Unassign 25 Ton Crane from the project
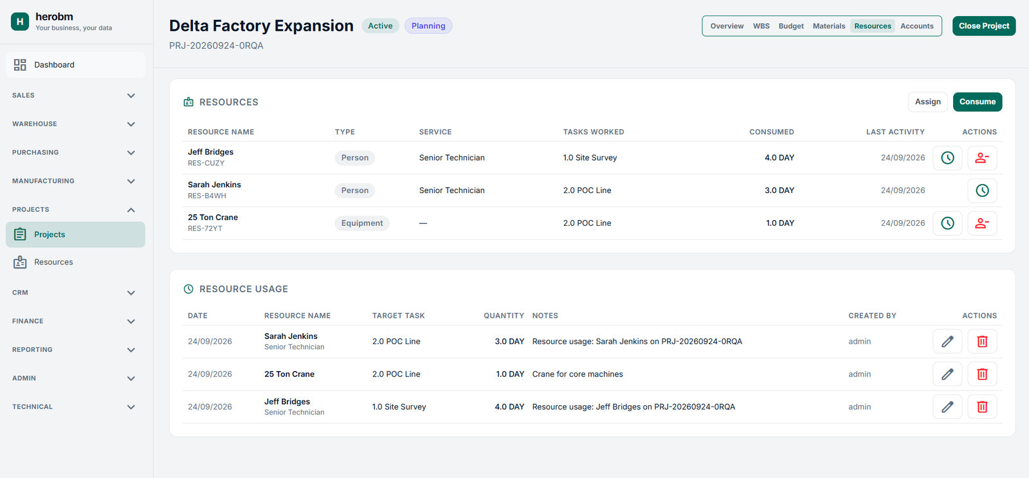This screenshot has height=478, width=1029. click(x=982, y=223)
